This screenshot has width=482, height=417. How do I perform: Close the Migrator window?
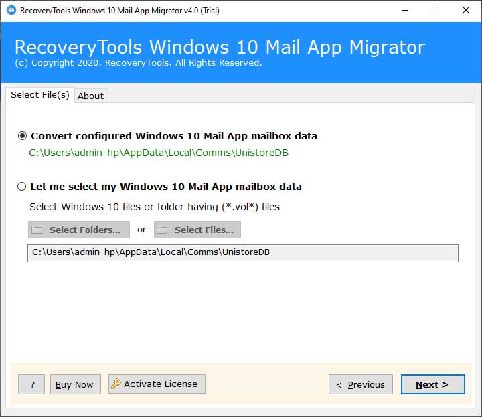[466, 11]
